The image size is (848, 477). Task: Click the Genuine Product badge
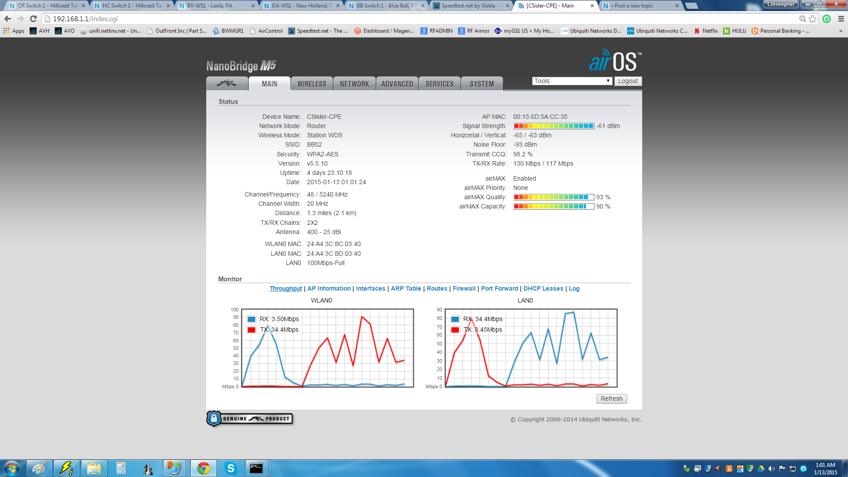(x=250, y=418)
